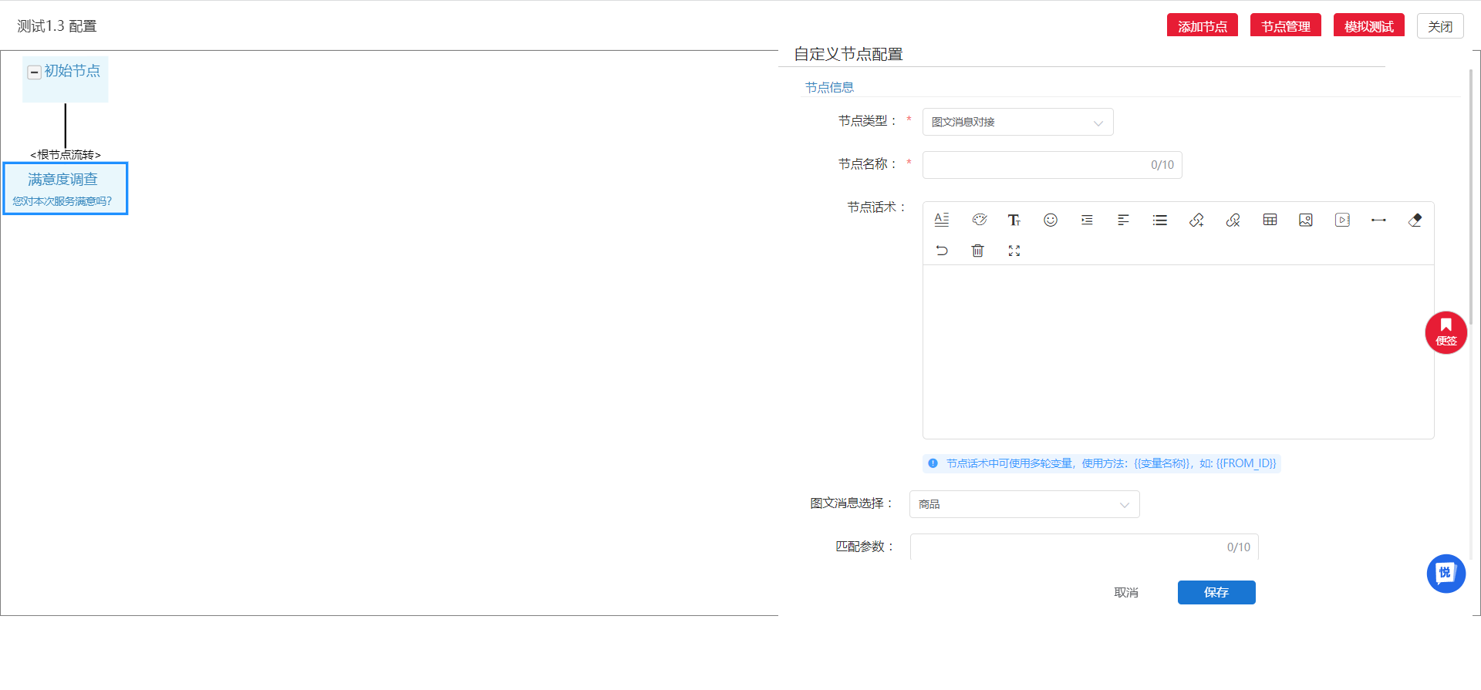
Task: Click the 节点信息 section heading
Action: (x=829, y=87)
